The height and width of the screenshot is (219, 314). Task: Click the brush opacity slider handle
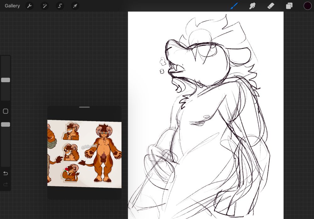[x=6, y=125]
